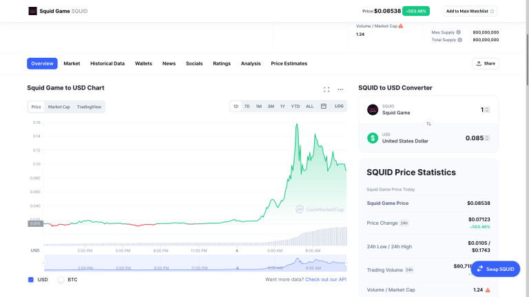Click the swap currencies arrows icon
The height and width of the screenshot is (297, 529).
[428, 124]
